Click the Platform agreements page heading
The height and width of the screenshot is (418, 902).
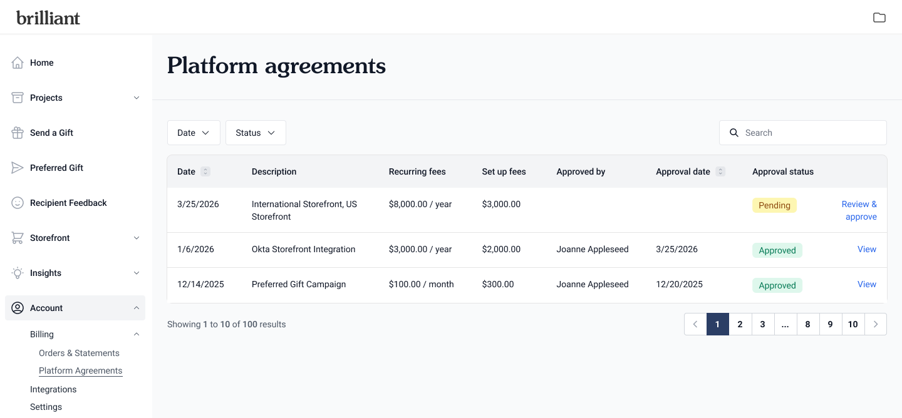click(x=276, y=66)
